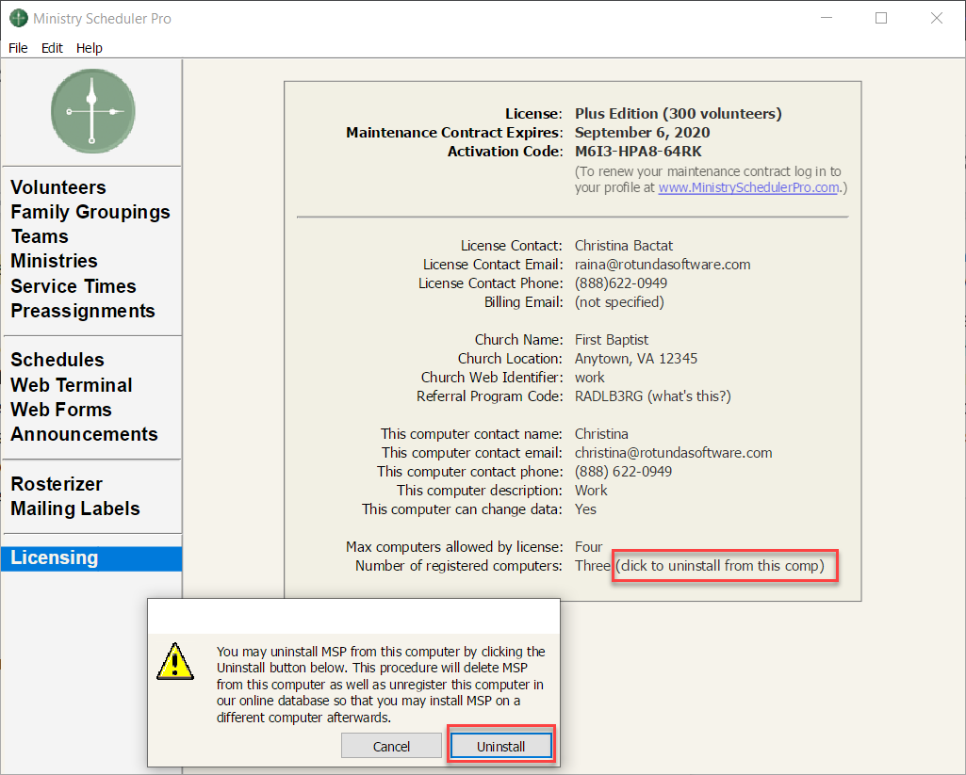Click the max computers value Four
The image size is (966, 775).
(x=588, y=546)
